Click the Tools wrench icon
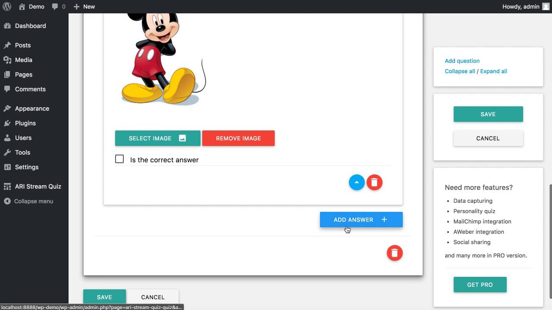Viewport: 552px width, 310px height. point(7,152)
